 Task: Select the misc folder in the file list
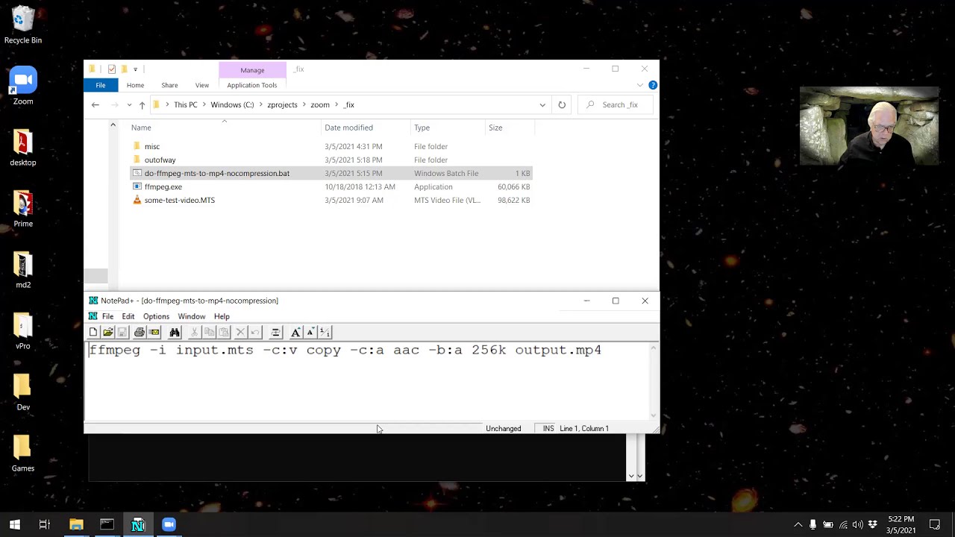click(152, 146)
